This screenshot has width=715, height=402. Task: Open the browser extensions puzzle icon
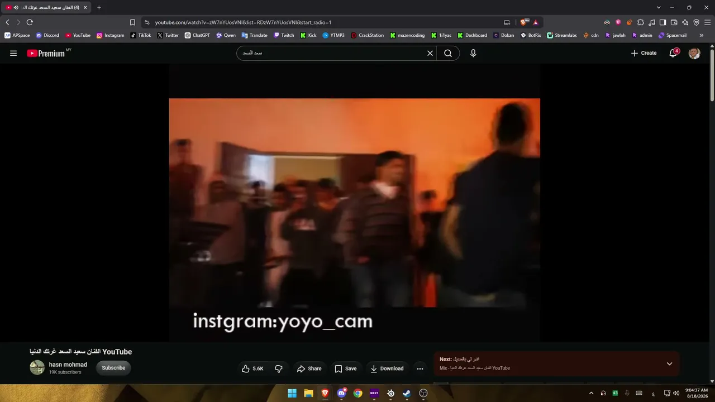click(641, 22)
